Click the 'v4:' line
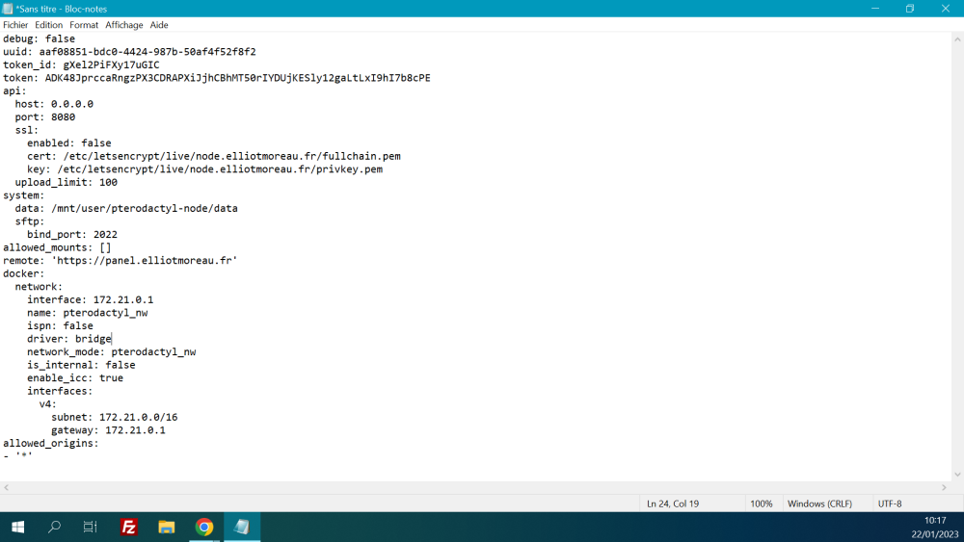Screen dimensions: 964x542 (47, 404)
